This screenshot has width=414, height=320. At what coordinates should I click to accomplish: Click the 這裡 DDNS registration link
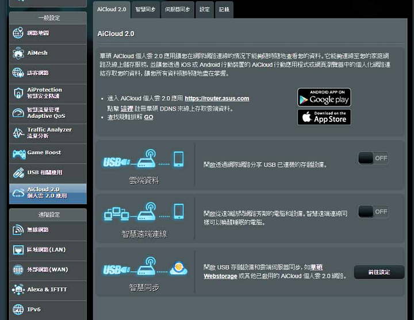click(x=126, y=109)
